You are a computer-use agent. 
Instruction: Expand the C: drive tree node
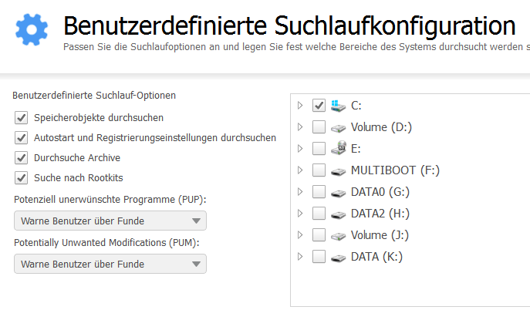300,106
